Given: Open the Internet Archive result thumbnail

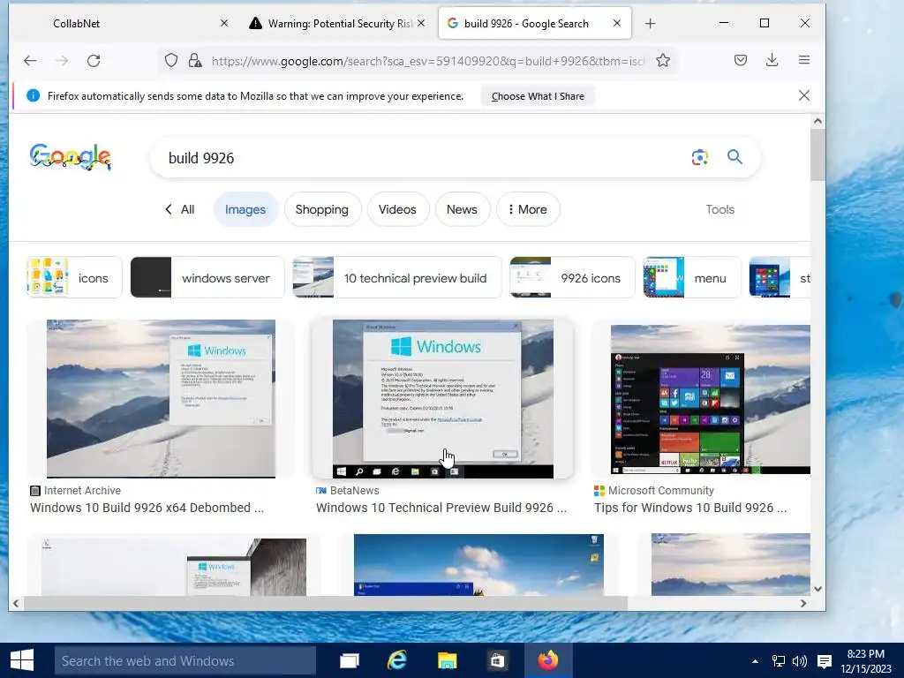Looking at the screenshot, I should (161, 398).
